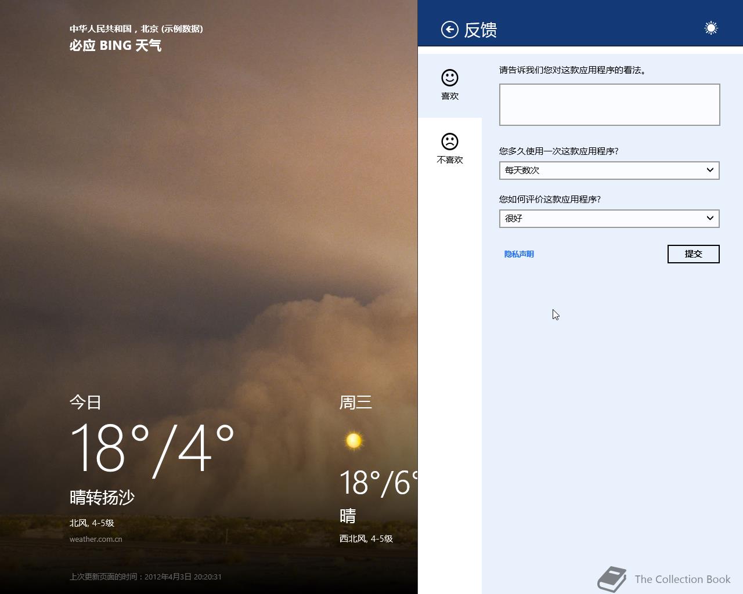743x594 pixels.
Task: Focus the feedback comment text box
Action: (609, 104)
